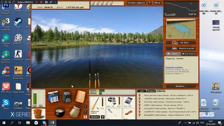Open the burlap sack of groundbait
Image resolution: width=224 pixels, height=126 pixels.
(75, 111)
